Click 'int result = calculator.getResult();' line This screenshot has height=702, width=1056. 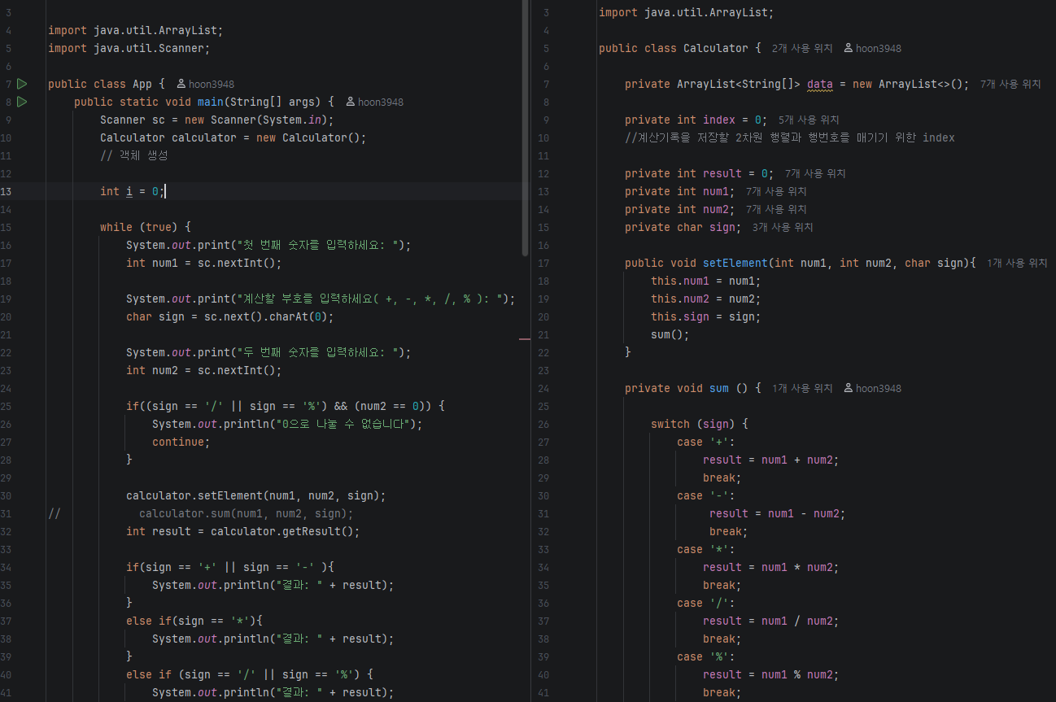tap(243, 531)
